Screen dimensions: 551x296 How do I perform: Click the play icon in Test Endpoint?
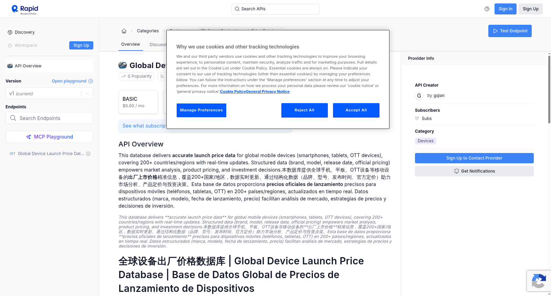(496, 31)
